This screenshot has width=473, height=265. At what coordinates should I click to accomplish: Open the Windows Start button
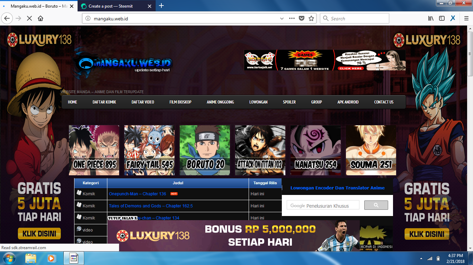click(x=8, y=258)
